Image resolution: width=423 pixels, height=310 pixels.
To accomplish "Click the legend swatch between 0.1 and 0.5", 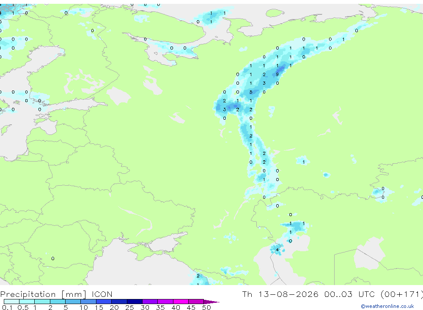I will [x=11, y=302].
